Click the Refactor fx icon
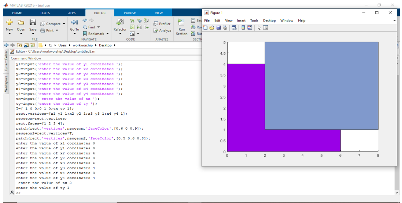Screen dimensions: 402x203 120,22
